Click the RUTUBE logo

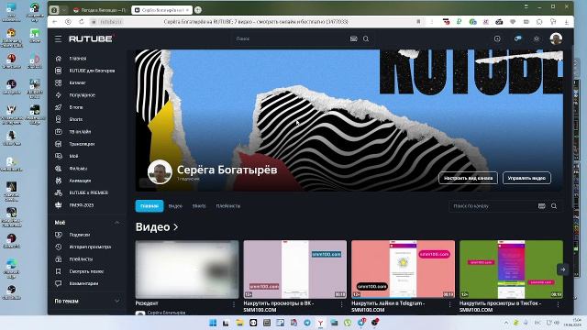click(x=91, y=38)
